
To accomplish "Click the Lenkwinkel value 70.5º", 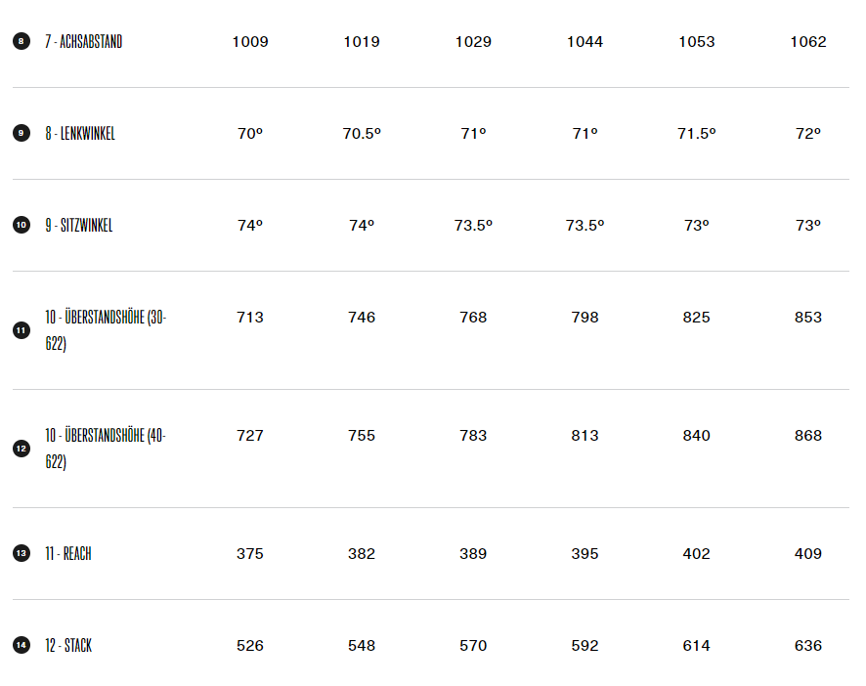I will point(362,134).
